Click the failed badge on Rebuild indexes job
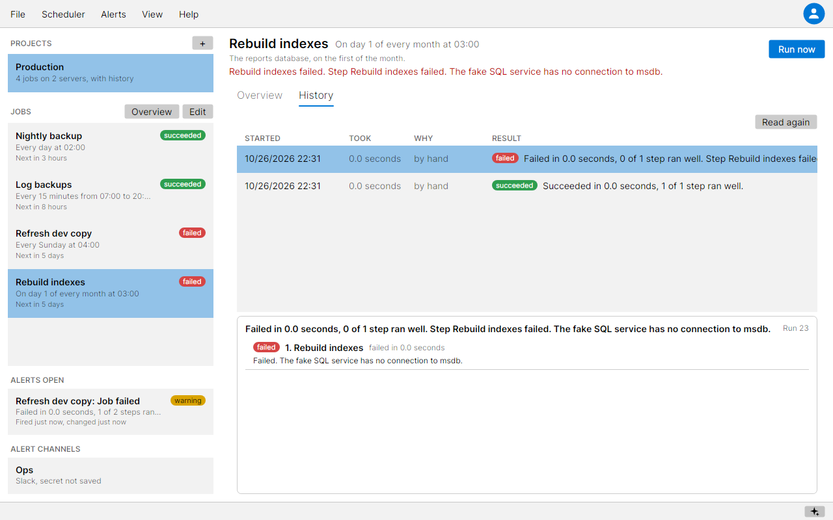Screen dimensions: 833x520 (x=192, y=281)
